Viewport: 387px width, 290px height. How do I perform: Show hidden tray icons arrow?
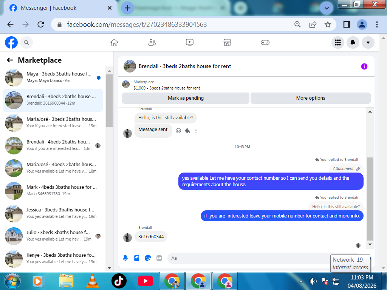tap(301, 281)
